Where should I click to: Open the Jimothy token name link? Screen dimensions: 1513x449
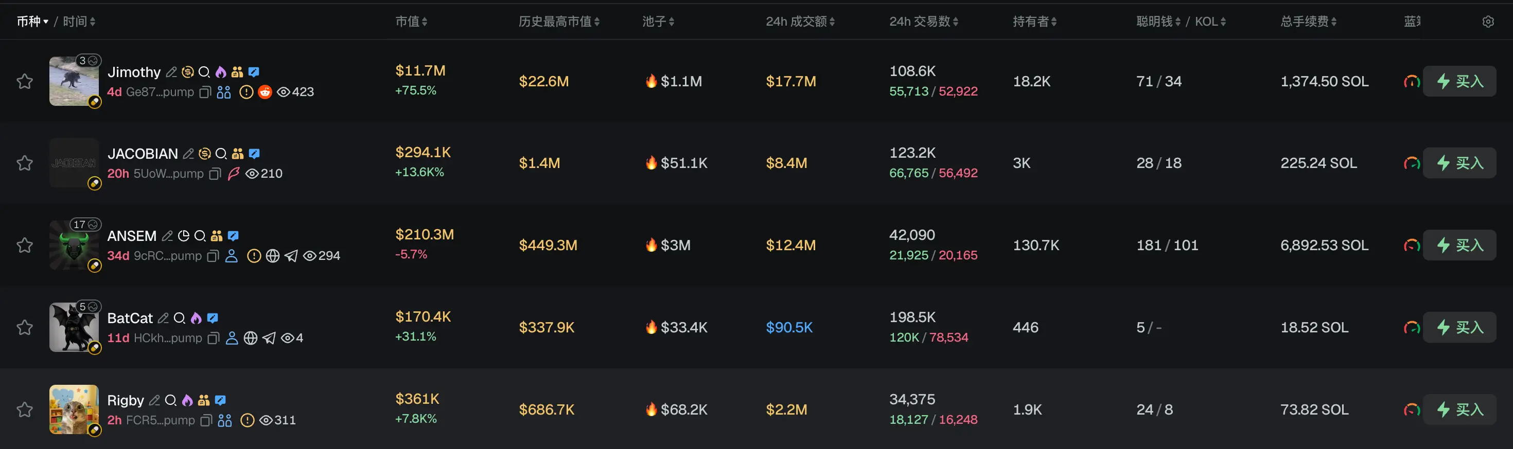[x=134, y=72]
